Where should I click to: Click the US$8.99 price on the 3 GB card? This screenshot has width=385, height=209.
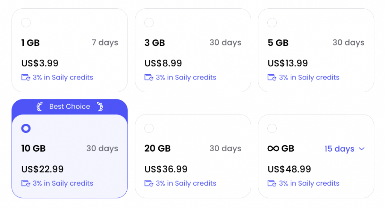[163, 63]
